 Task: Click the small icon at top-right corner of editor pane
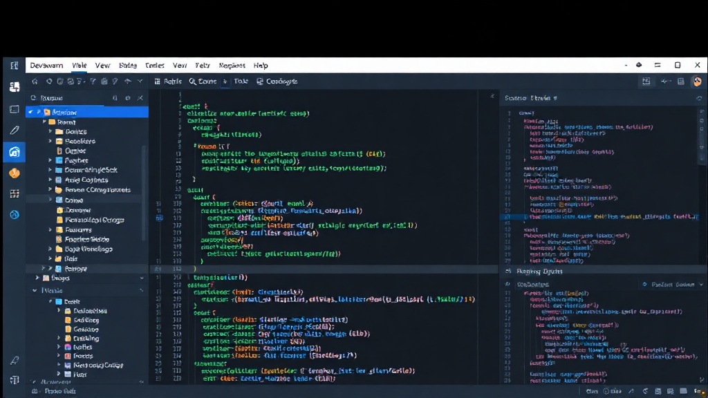pyautogui.click(x=492, y=95)
